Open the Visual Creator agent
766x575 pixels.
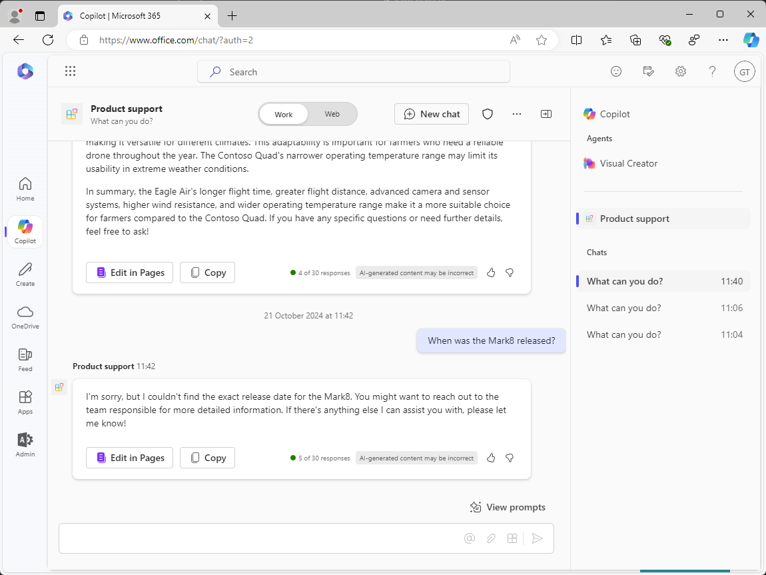(x=620, y=163)
